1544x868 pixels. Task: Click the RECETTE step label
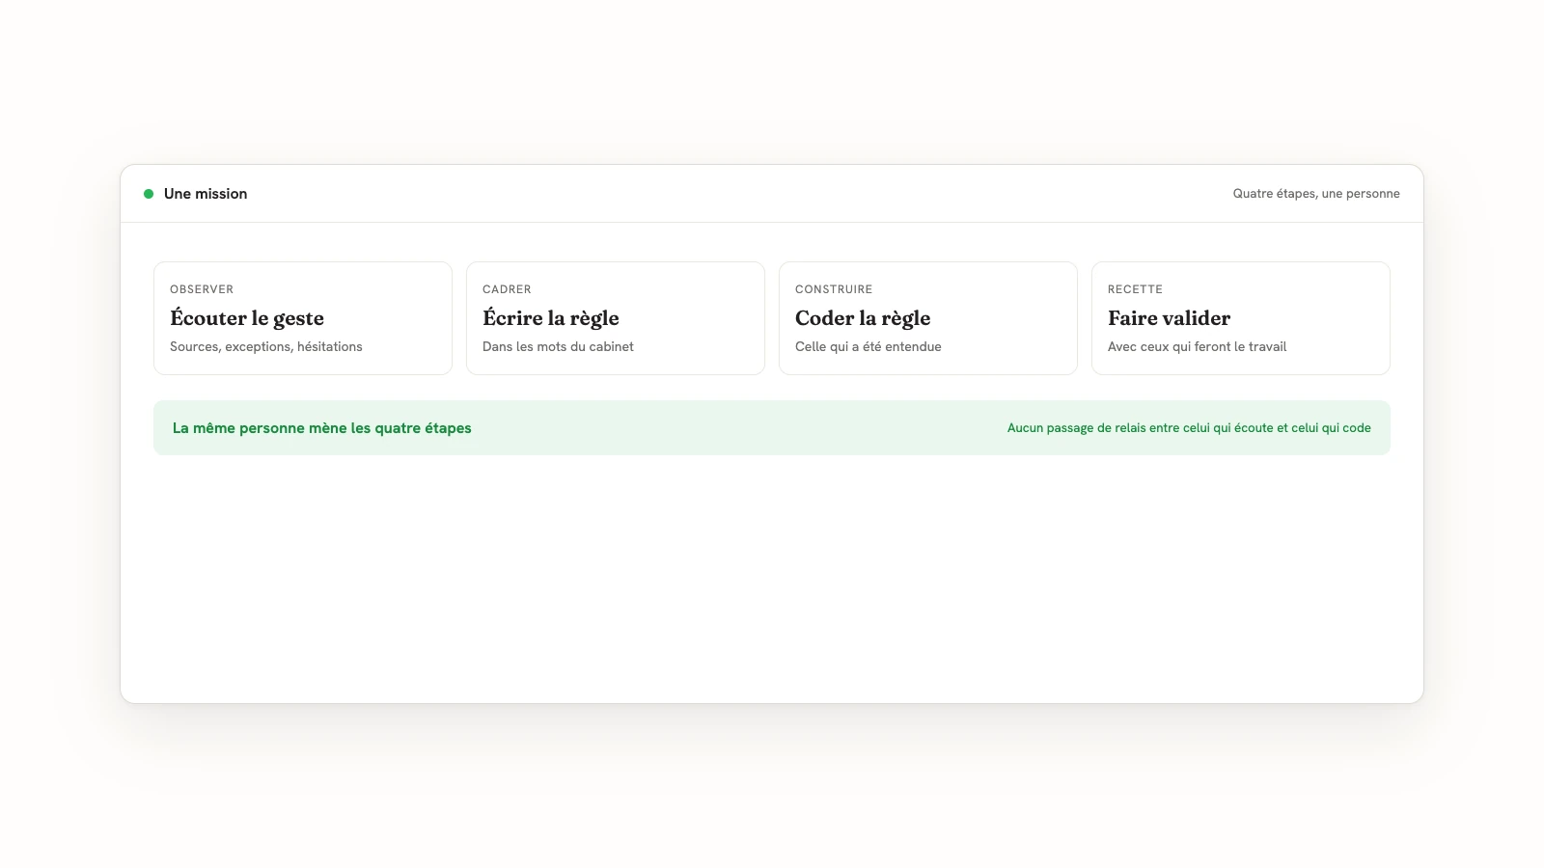pyautogui.click(x=1135, y=289)
